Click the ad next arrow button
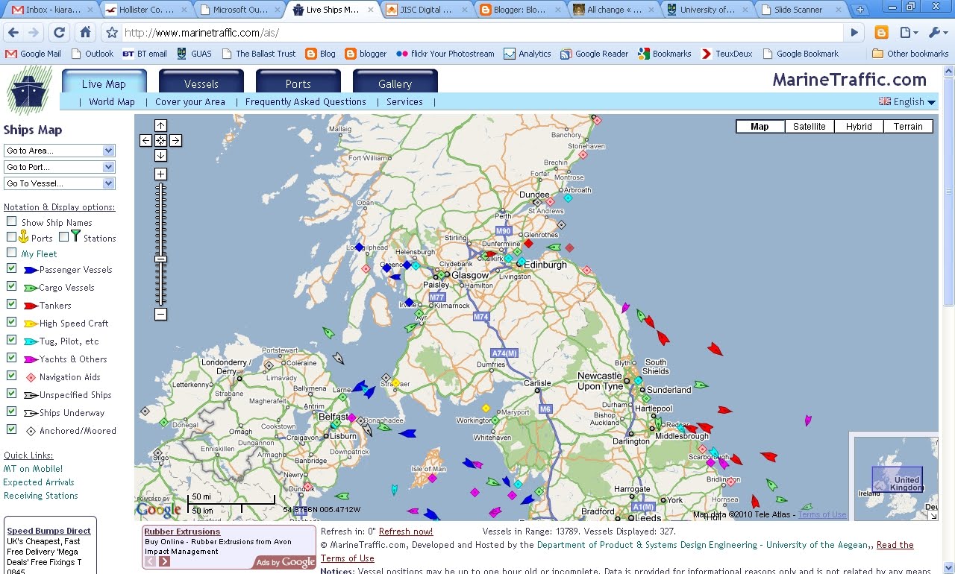Viewport: 955px width, 574px height. pyautogui.click(x=165, y=561)
